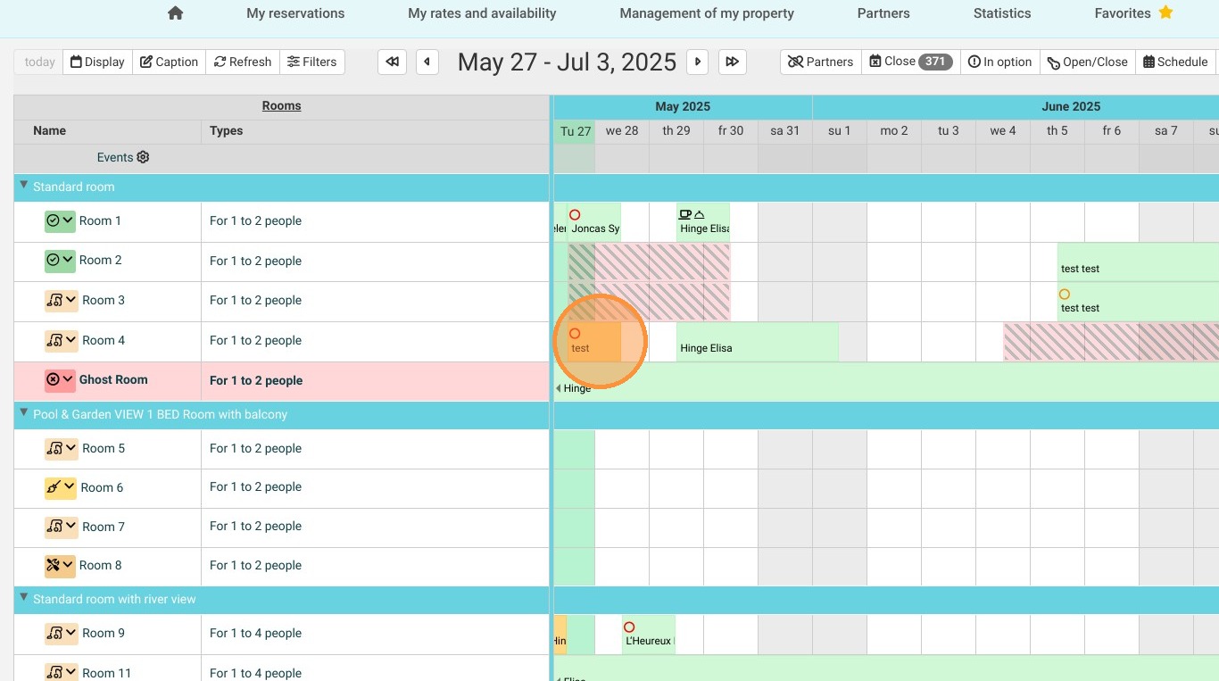Open Room 1 status dropdown
Viewport: 1219px width, 681px height.
click(60, 221)
